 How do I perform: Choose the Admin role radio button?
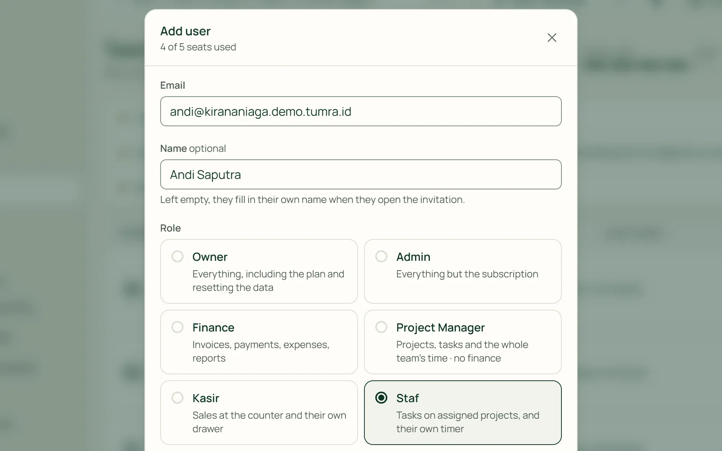pos(381,256)
